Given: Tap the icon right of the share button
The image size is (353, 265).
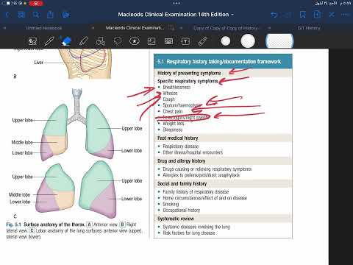Looking at the screenshot, I should pyautogui.click(x=65, y=15).
